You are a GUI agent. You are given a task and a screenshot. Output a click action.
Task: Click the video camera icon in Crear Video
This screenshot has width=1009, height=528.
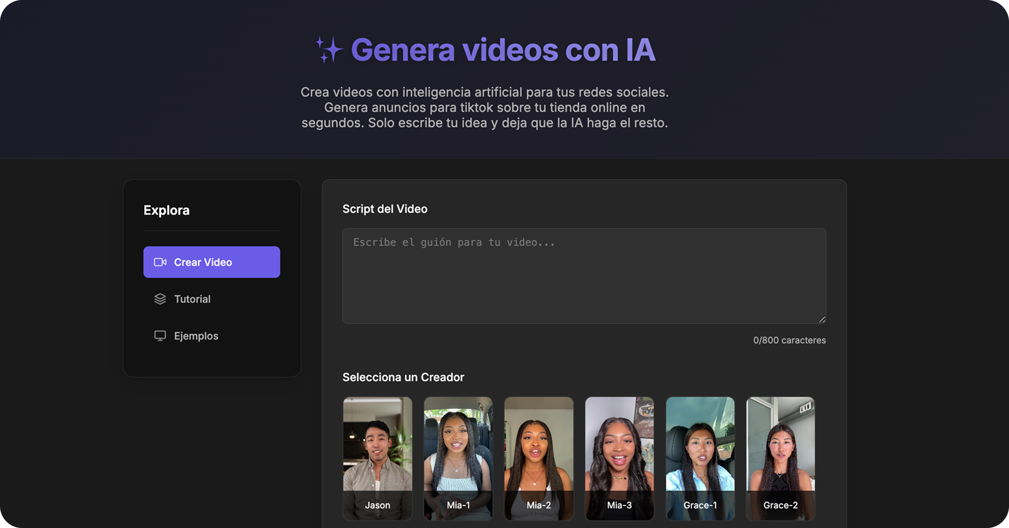coord(160,262)
